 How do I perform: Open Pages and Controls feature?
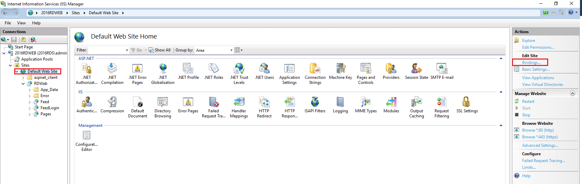(x=366, y=74)
